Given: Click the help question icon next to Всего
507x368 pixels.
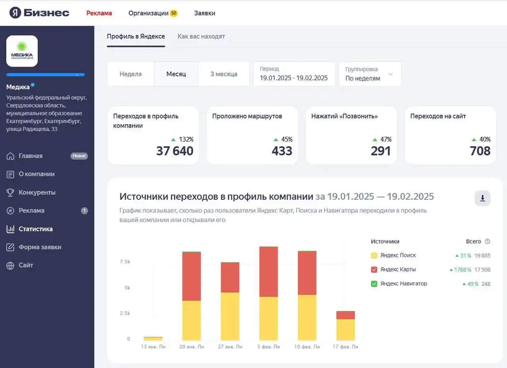Looking at the screenshot, I should click(487, 241).
